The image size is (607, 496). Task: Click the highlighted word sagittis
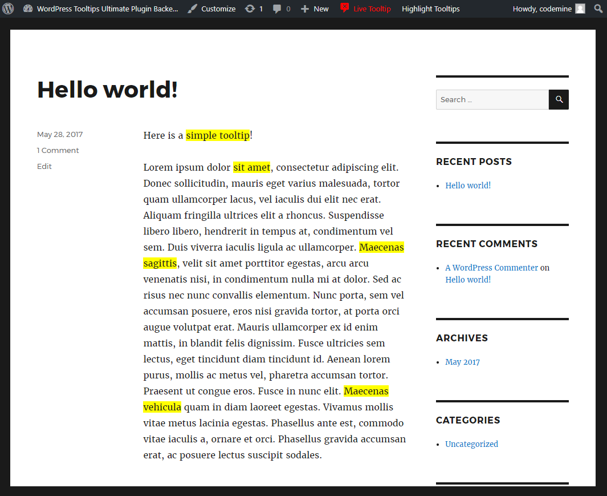click(160, 263)
